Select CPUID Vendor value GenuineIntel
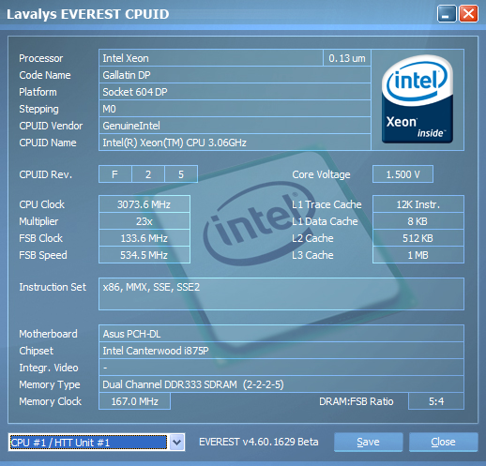This screenshot has width=486, height=466. pos(235,126)
